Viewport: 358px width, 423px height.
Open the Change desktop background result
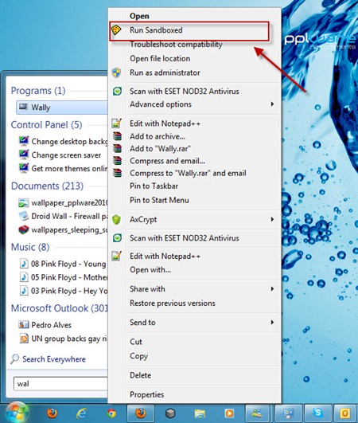click(x=69, y=141)
